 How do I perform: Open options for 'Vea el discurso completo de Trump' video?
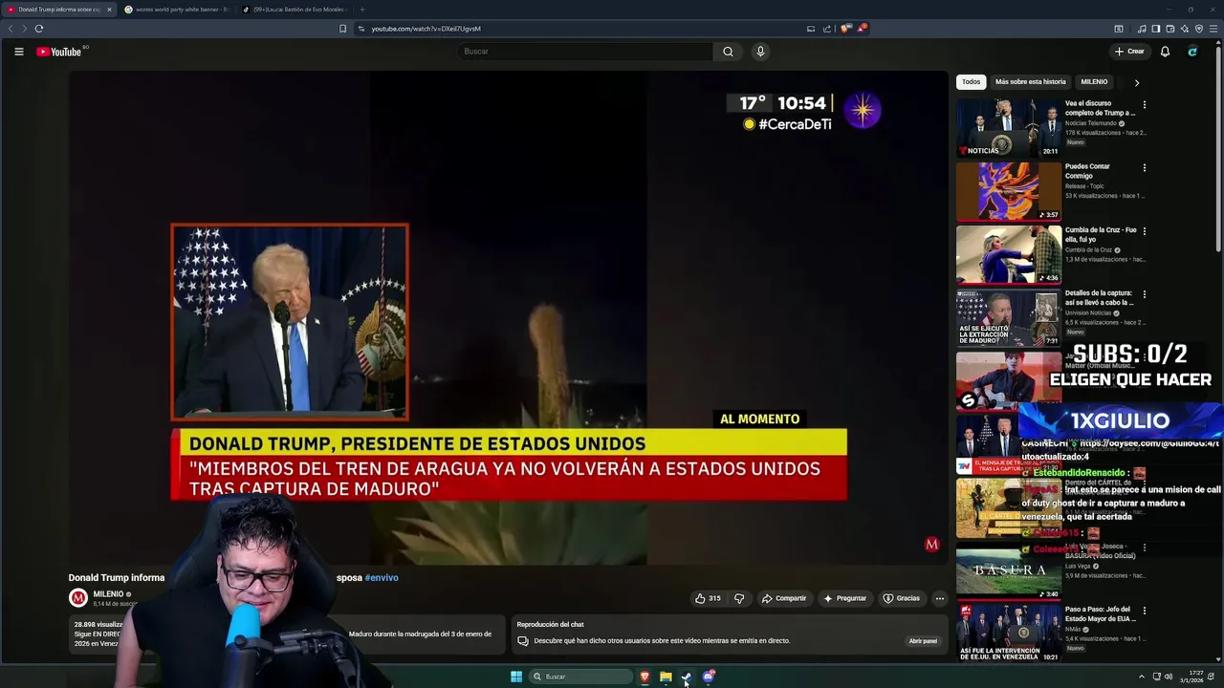coord(1144,105)
